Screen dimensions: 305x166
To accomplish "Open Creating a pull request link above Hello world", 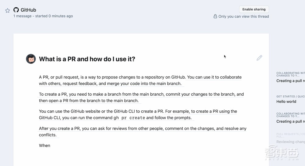I will coord(290,81).
